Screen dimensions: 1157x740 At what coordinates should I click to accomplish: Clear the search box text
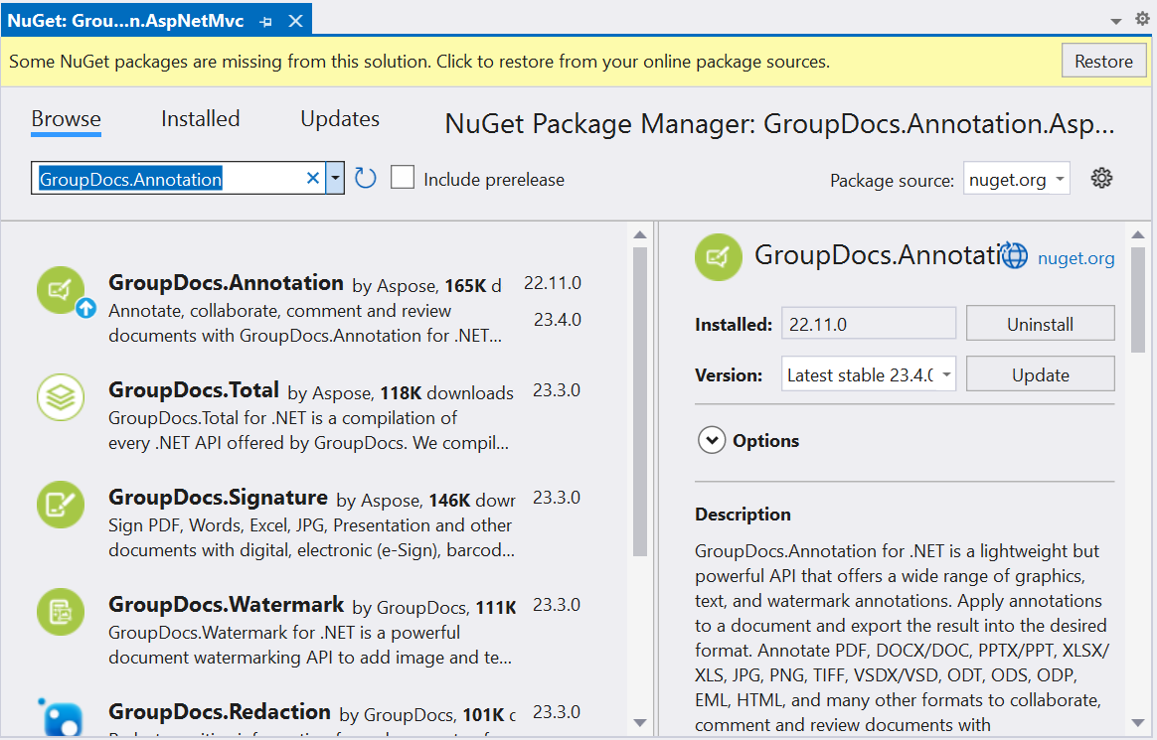point(313,179)
